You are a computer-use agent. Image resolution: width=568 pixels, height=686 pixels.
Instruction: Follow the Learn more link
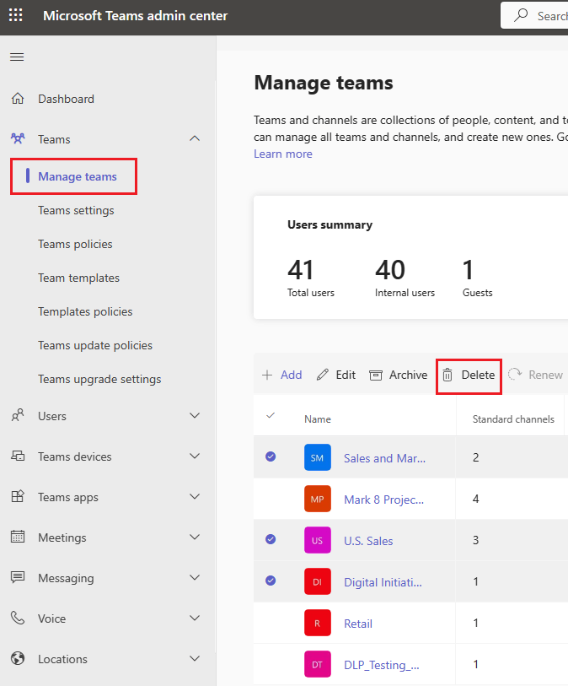(283, 154)
